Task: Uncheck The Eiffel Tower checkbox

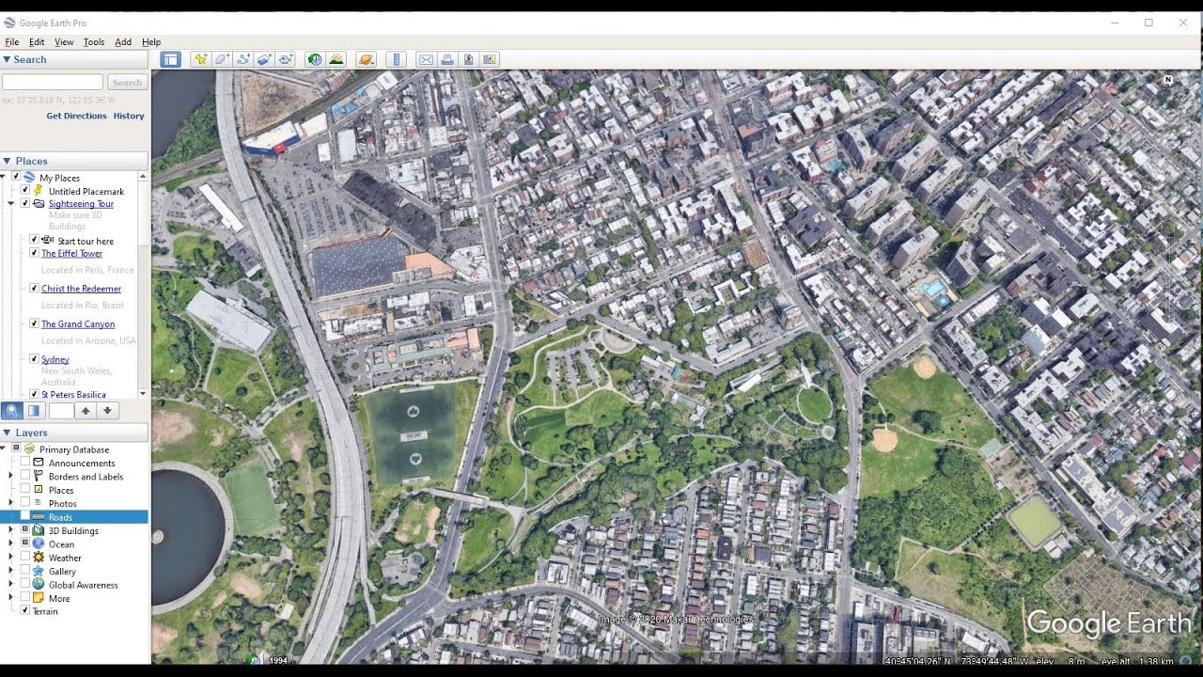Action: tap(34, 253)
